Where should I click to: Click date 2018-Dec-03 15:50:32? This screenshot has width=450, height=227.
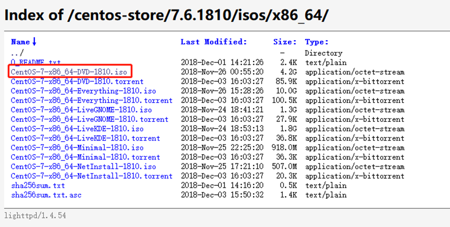(x=222, y=195)
